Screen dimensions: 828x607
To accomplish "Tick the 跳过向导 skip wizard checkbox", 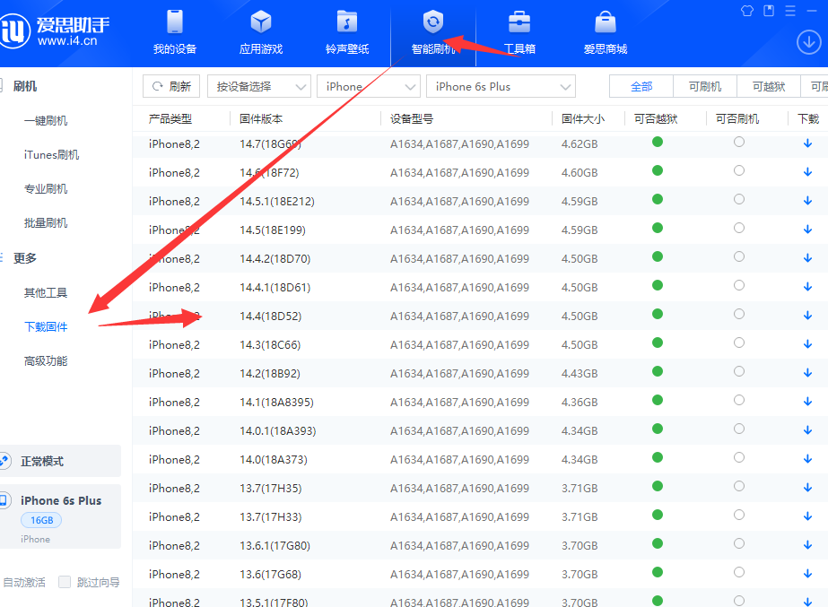I will tap(65, 582).
